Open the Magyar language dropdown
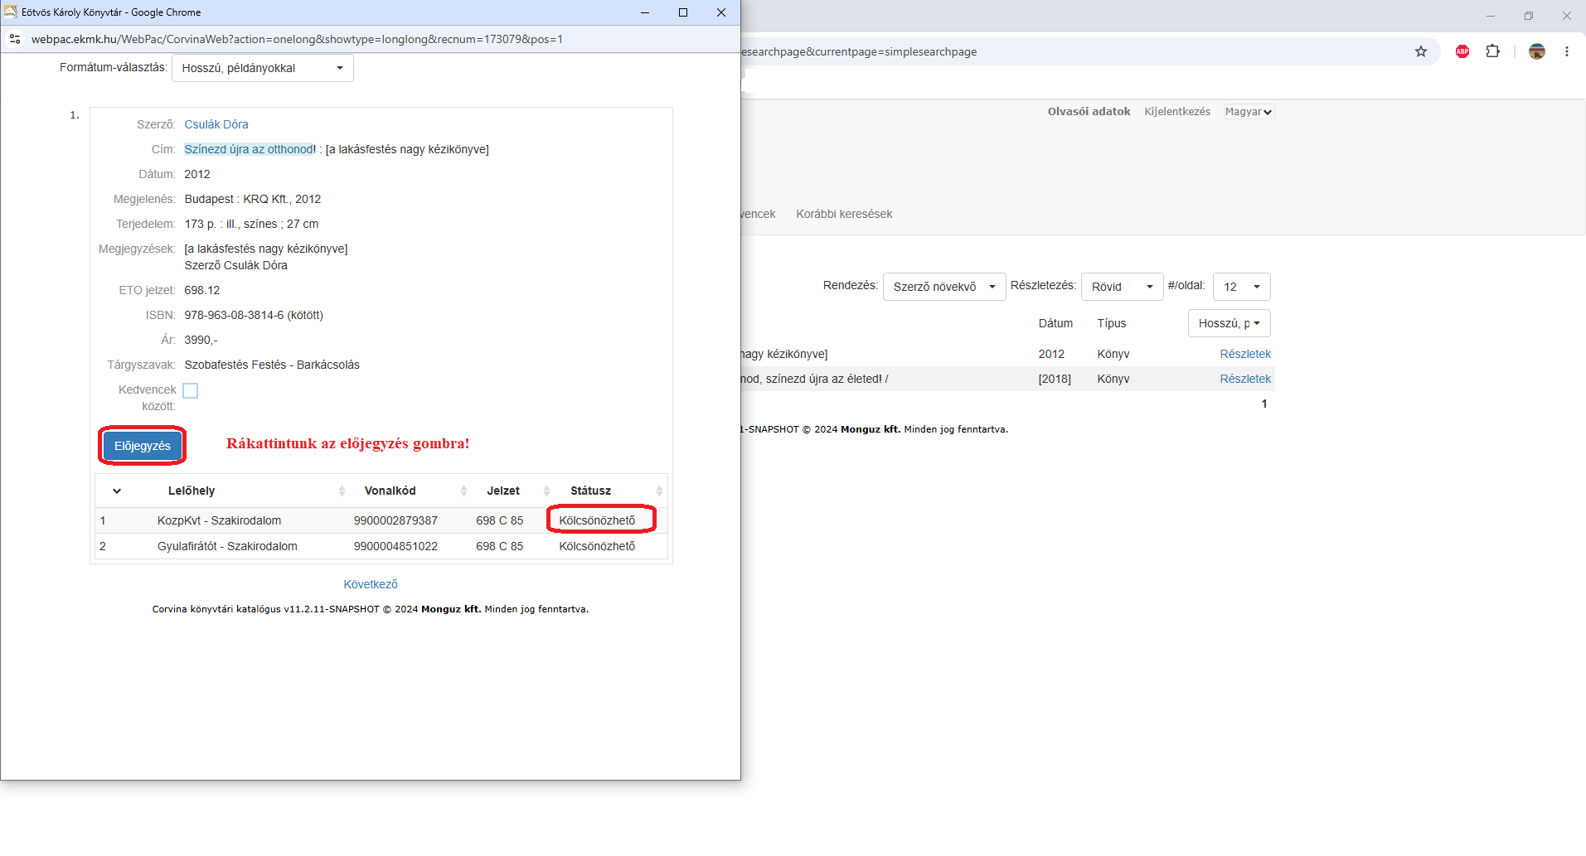Image resolution: width=1586 pixels, height=856 pixels. click(1249, 112)
